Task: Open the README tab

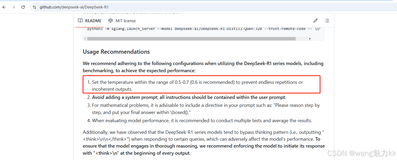Action: click(90, 21)
